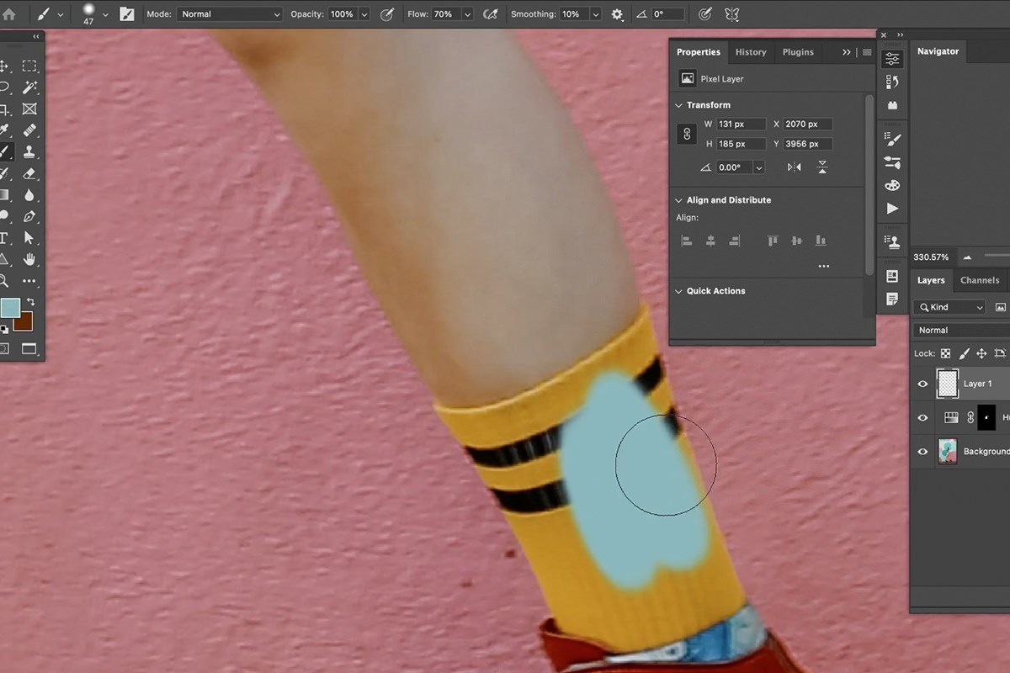The width and height of the screenshot is (1010, 673).
Task: Select the Magic Wand tool
Action: tap(29, 87)
